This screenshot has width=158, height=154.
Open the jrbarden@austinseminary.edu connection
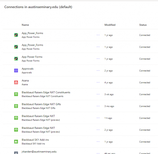39,152
